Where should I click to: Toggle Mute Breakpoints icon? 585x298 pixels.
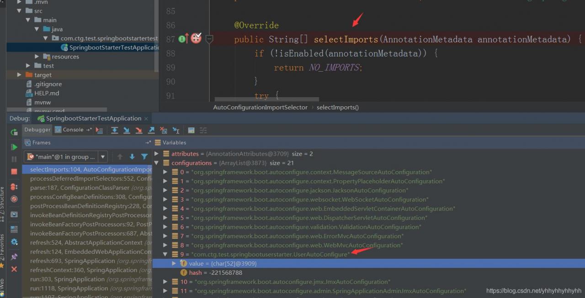tap(14, 199)
